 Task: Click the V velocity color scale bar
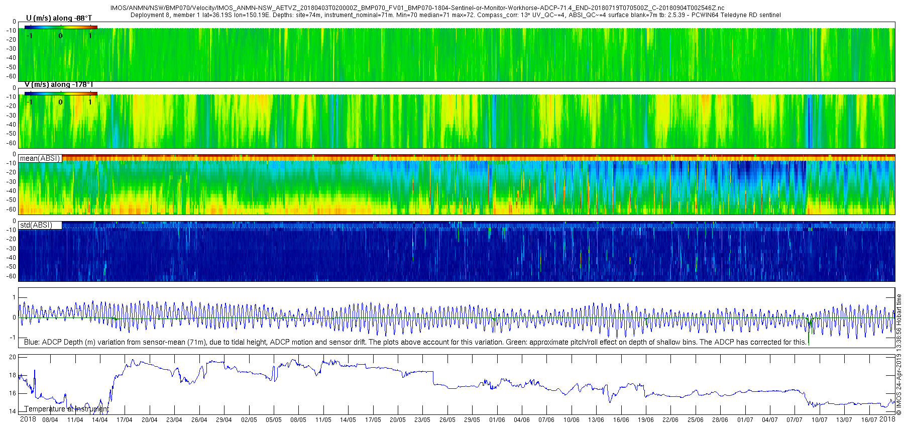pos(61,93)
